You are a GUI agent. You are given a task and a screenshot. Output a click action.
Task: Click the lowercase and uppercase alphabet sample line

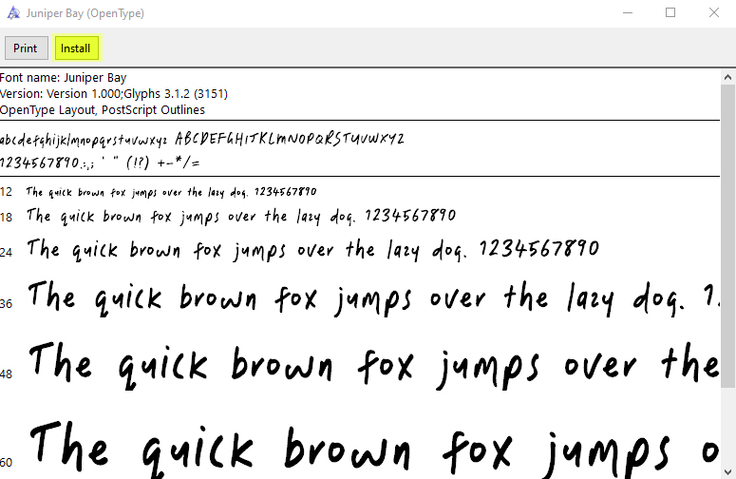202,139
